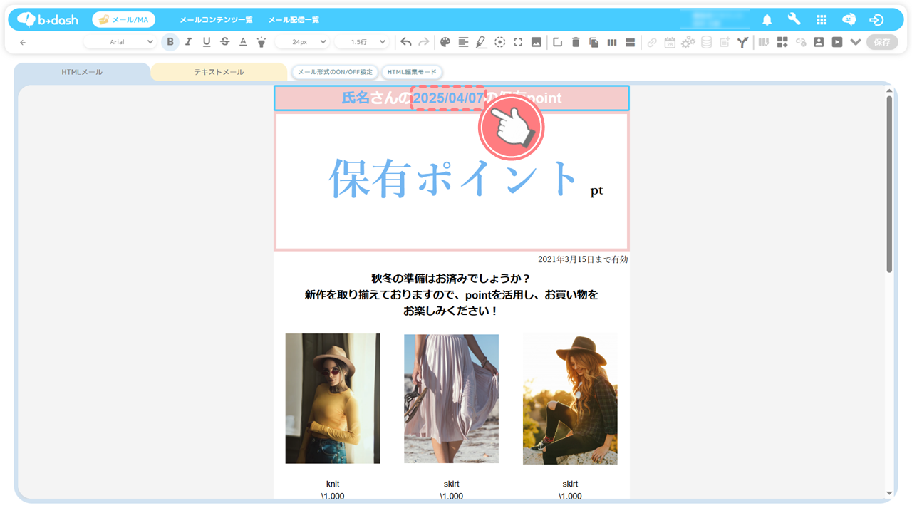The width and height of the screenshot is (912, 513).
Task: Click the 保有ポイント heading text
Action: (x=453, y=178)
